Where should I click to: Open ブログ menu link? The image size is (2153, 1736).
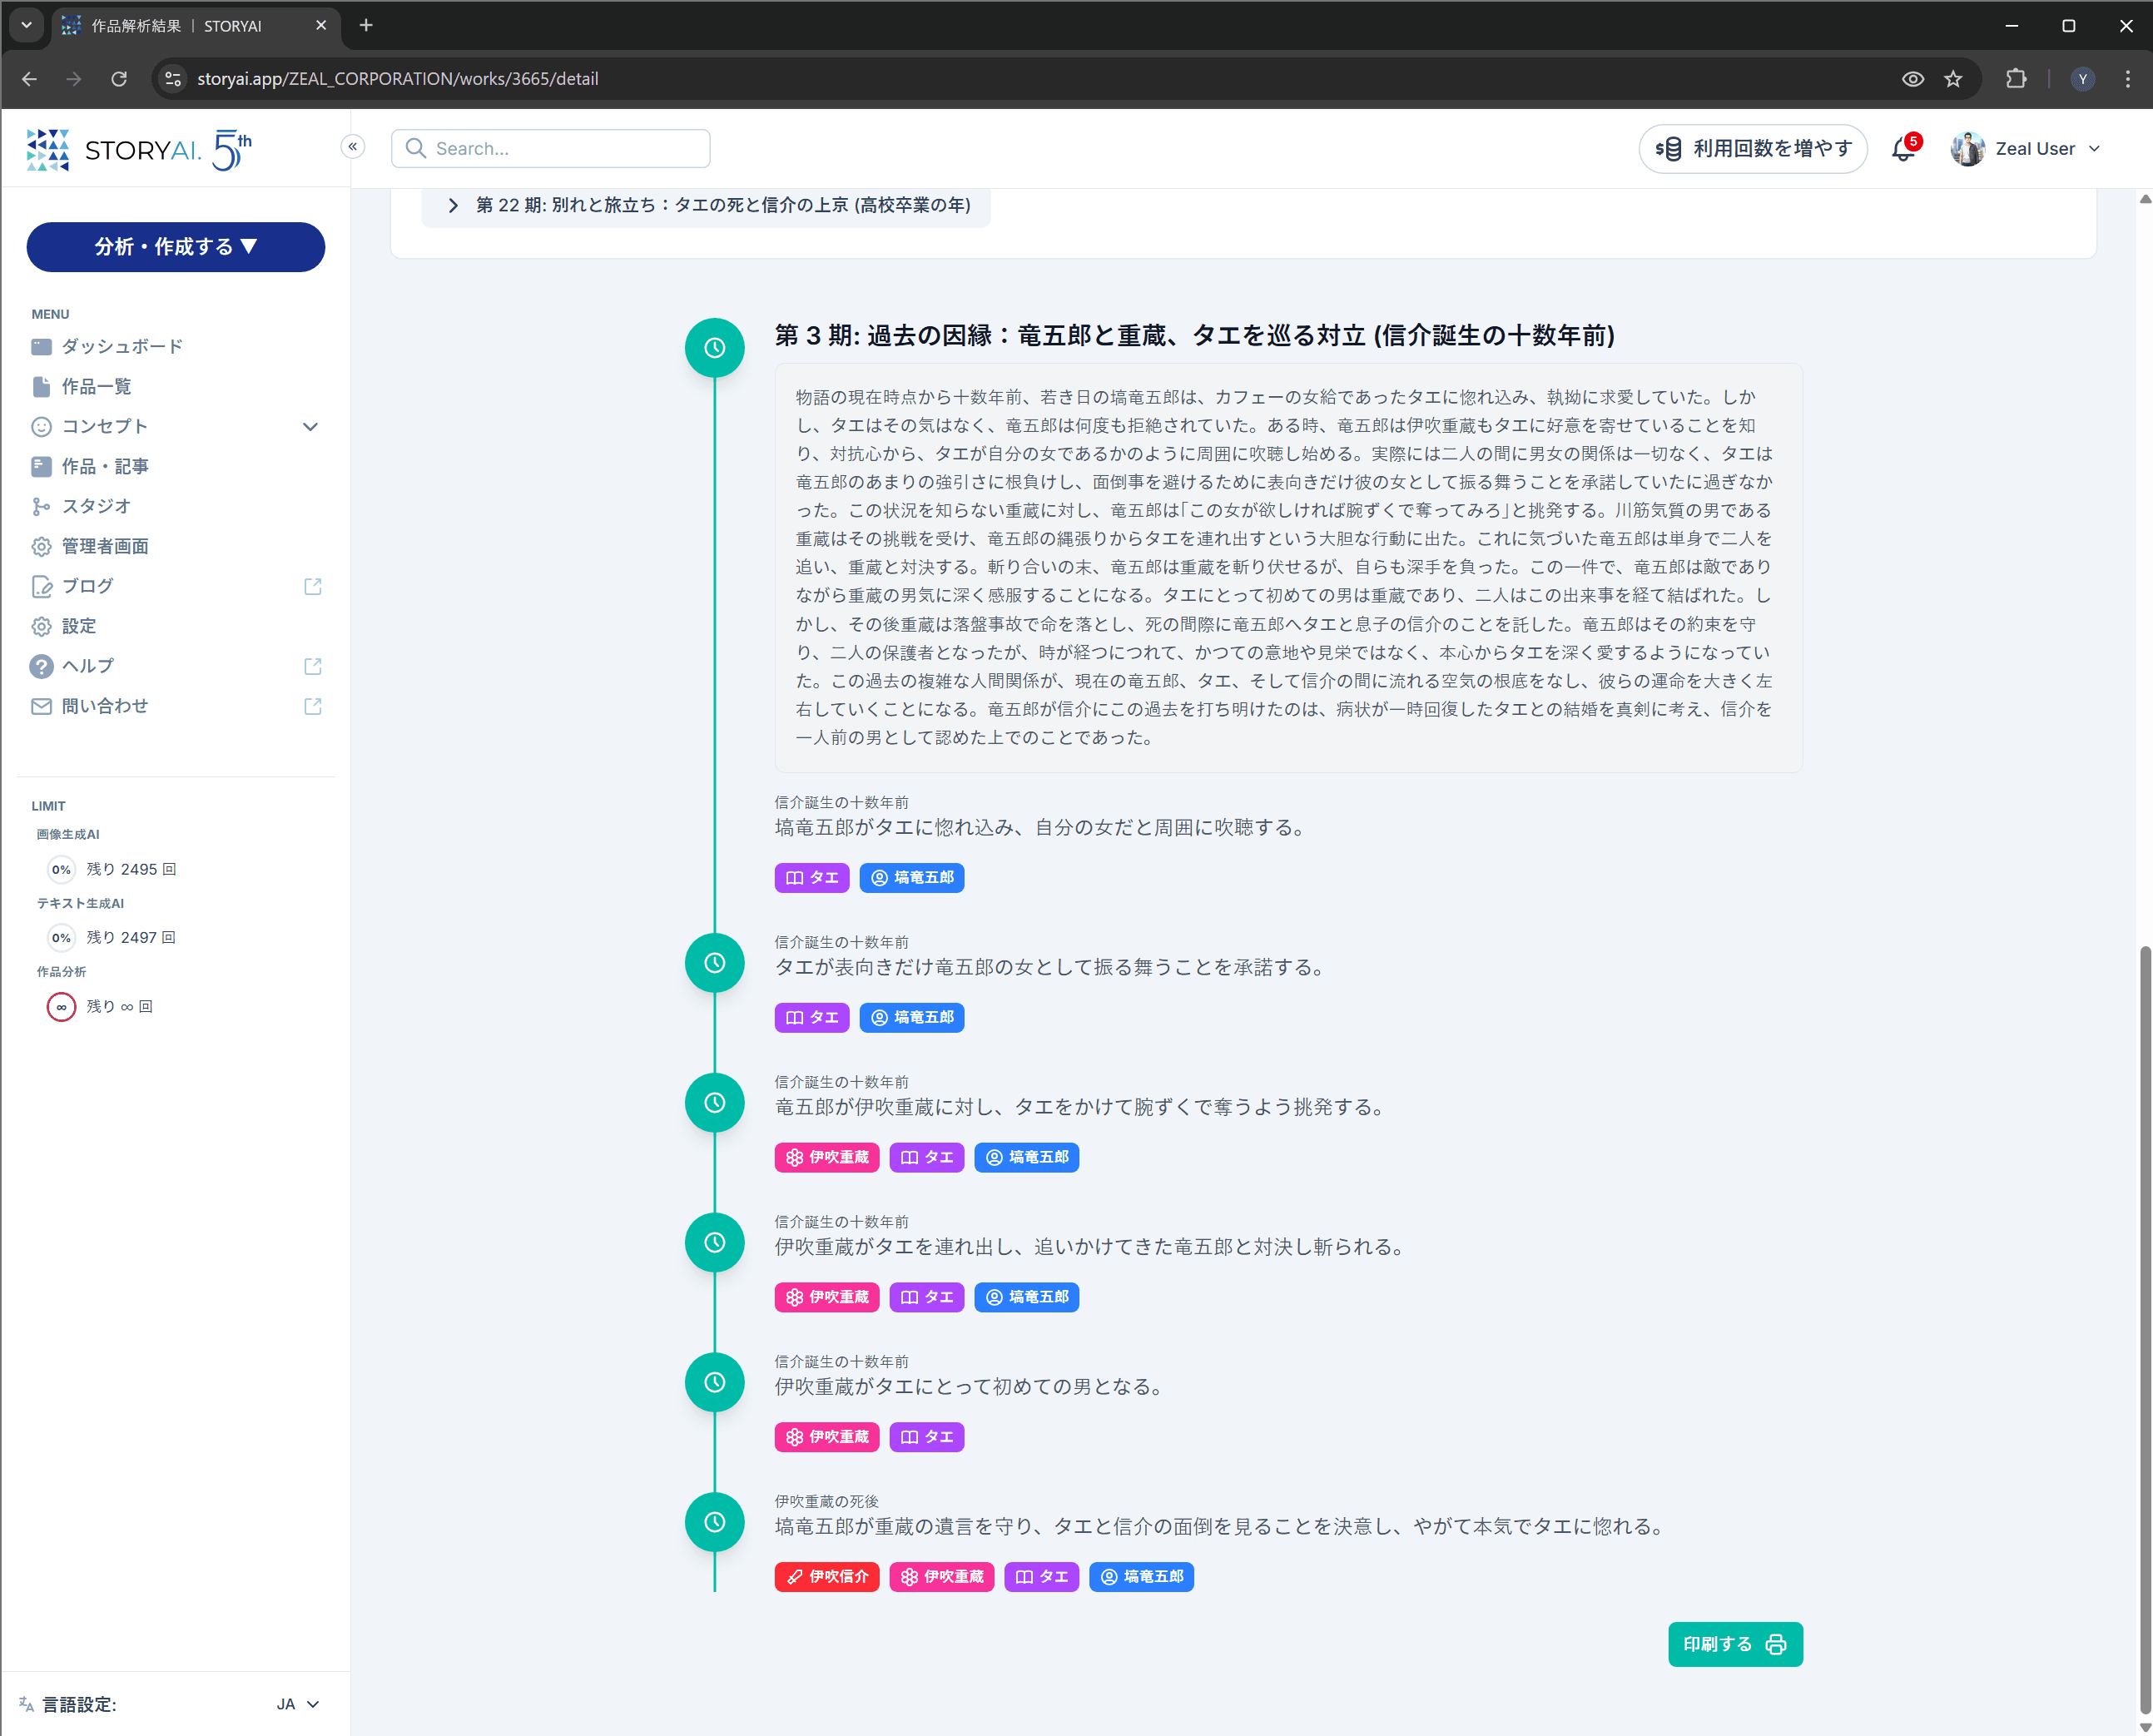click(88, 587)
